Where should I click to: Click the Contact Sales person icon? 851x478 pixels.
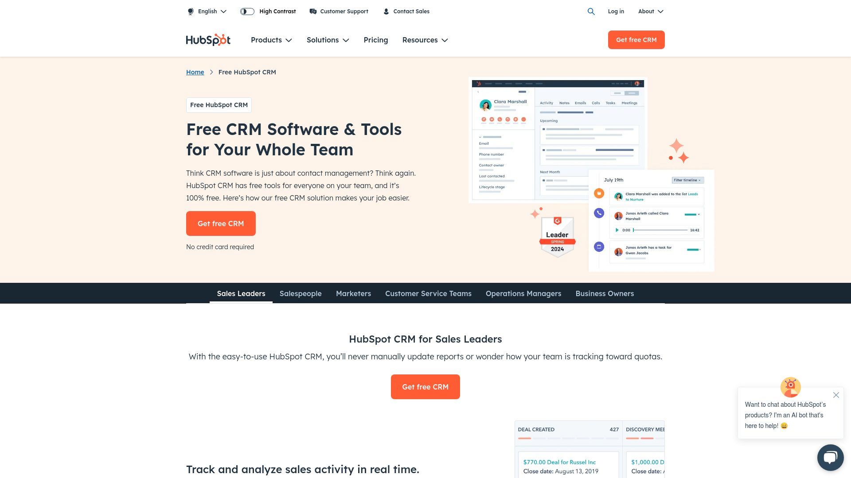(x=385, y=11)
